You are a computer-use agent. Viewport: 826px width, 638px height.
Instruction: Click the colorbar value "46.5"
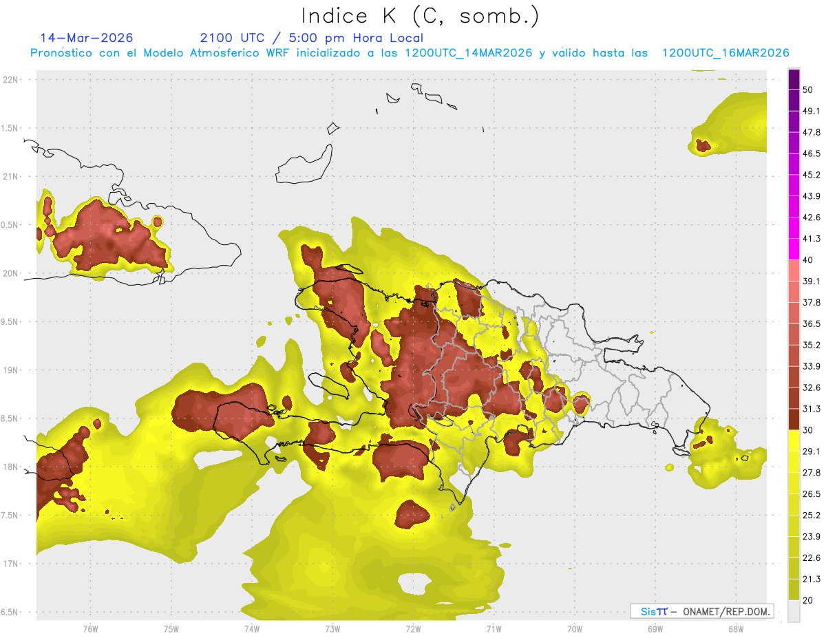point(812,153)
